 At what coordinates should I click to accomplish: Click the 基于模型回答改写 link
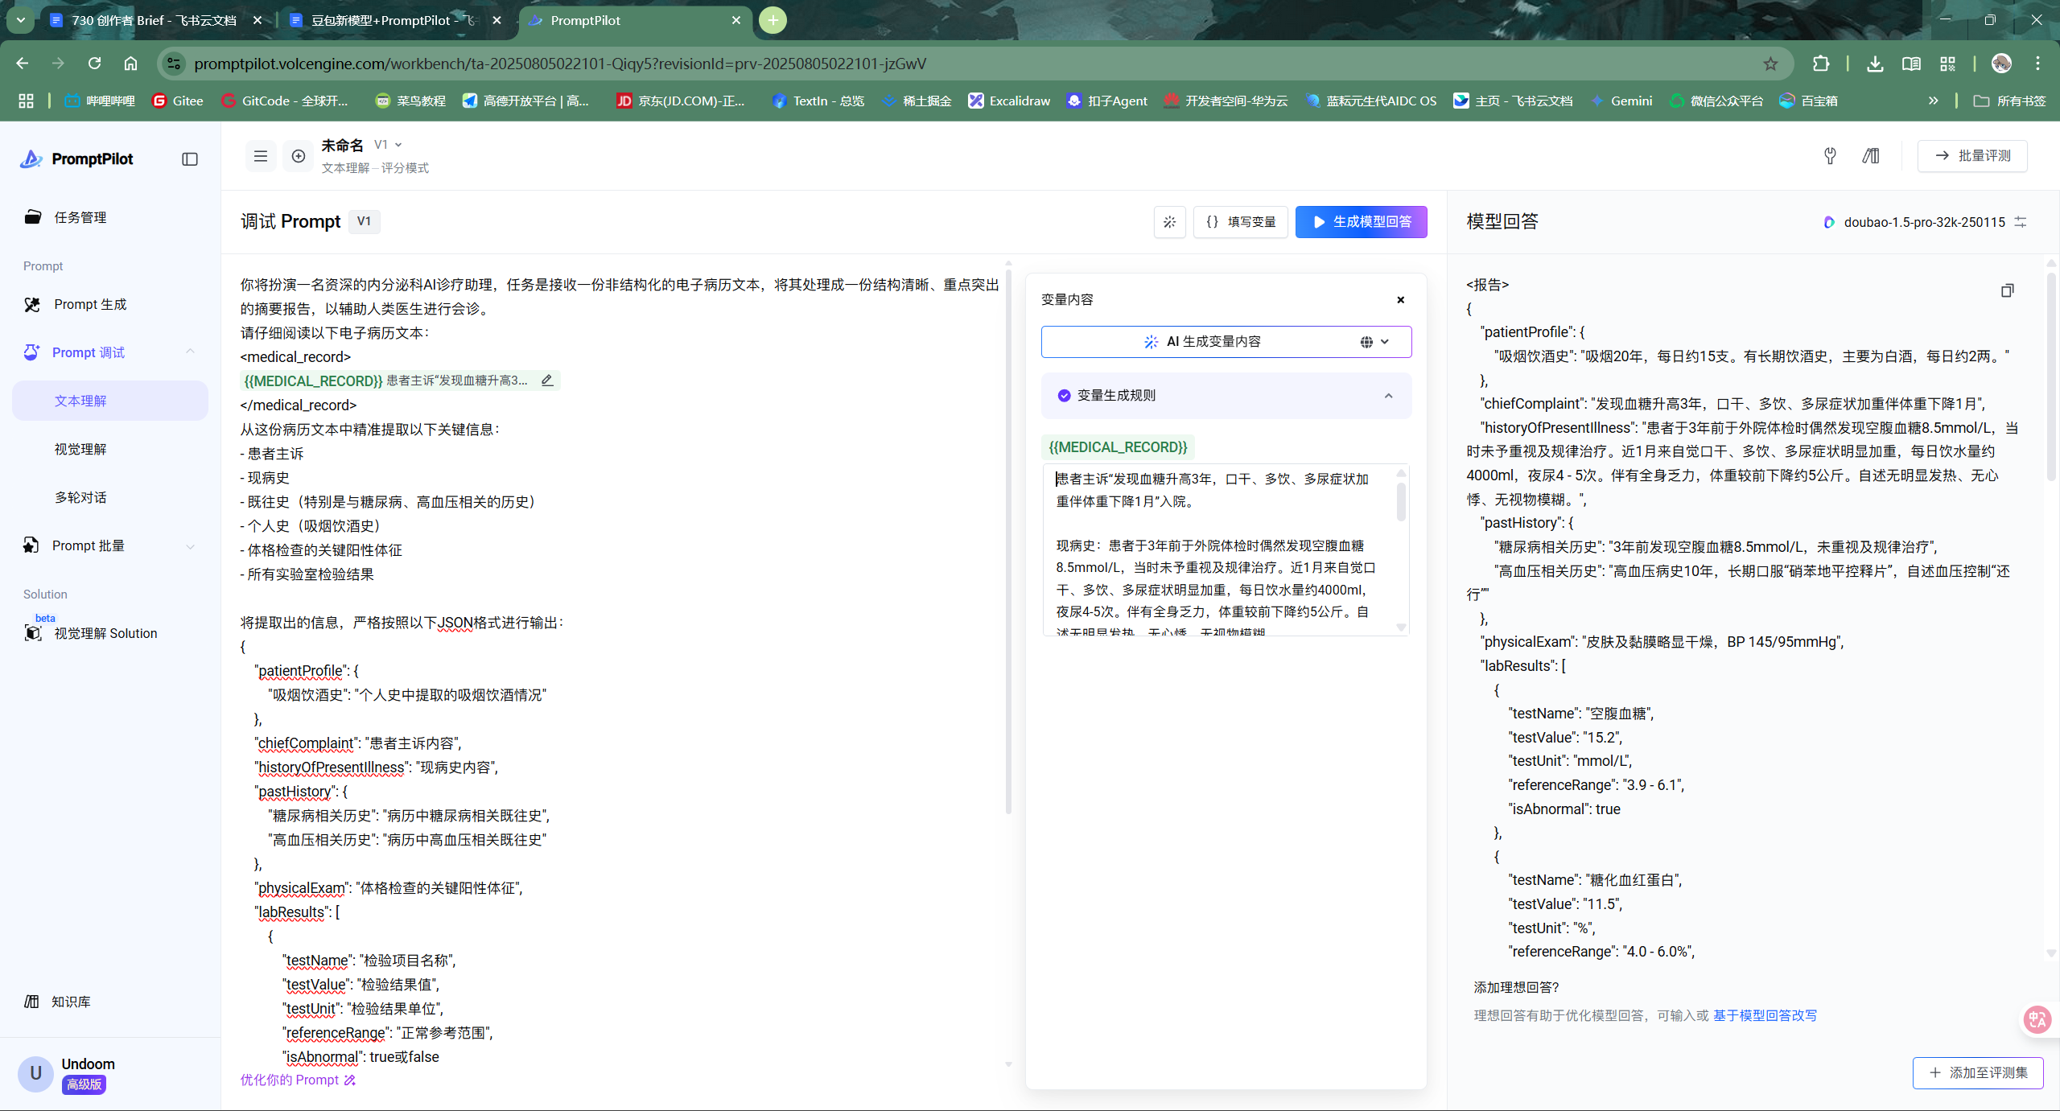coord(1765,1015)
